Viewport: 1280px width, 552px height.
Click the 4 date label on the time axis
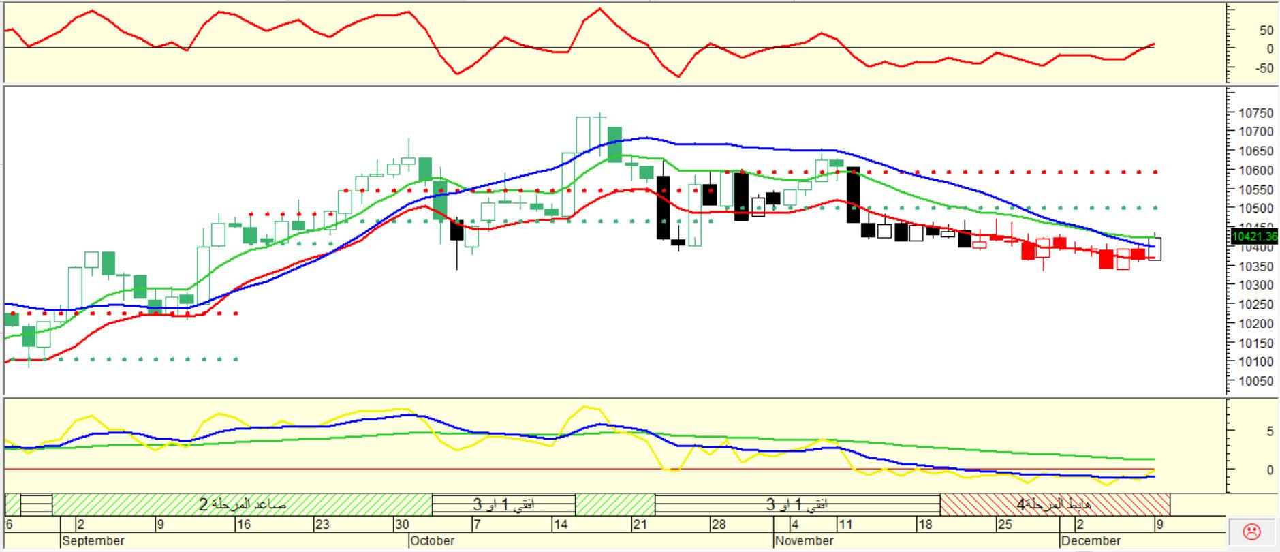pyautogui.click(x=795, y=525)
